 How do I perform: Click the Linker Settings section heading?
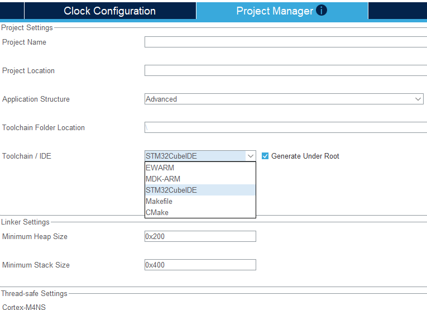pos(25,222)
